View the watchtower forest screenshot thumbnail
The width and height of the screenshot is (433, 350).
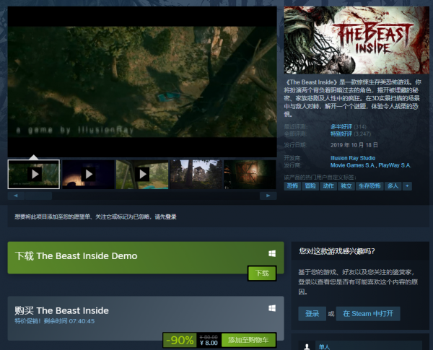point(196,175)
